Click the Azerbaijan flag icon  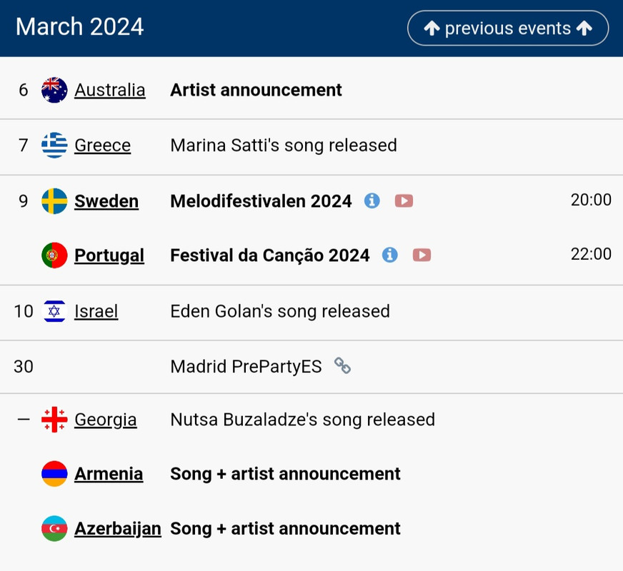pos(54,529)
